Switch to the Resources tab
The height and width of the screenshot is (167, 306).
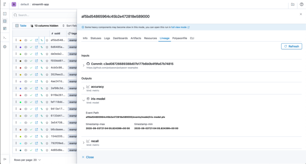pyautogui.click(x=150, y=38)
